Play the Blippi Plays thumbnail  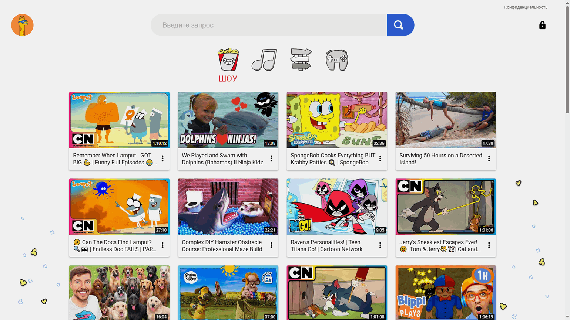coord(446,293)
